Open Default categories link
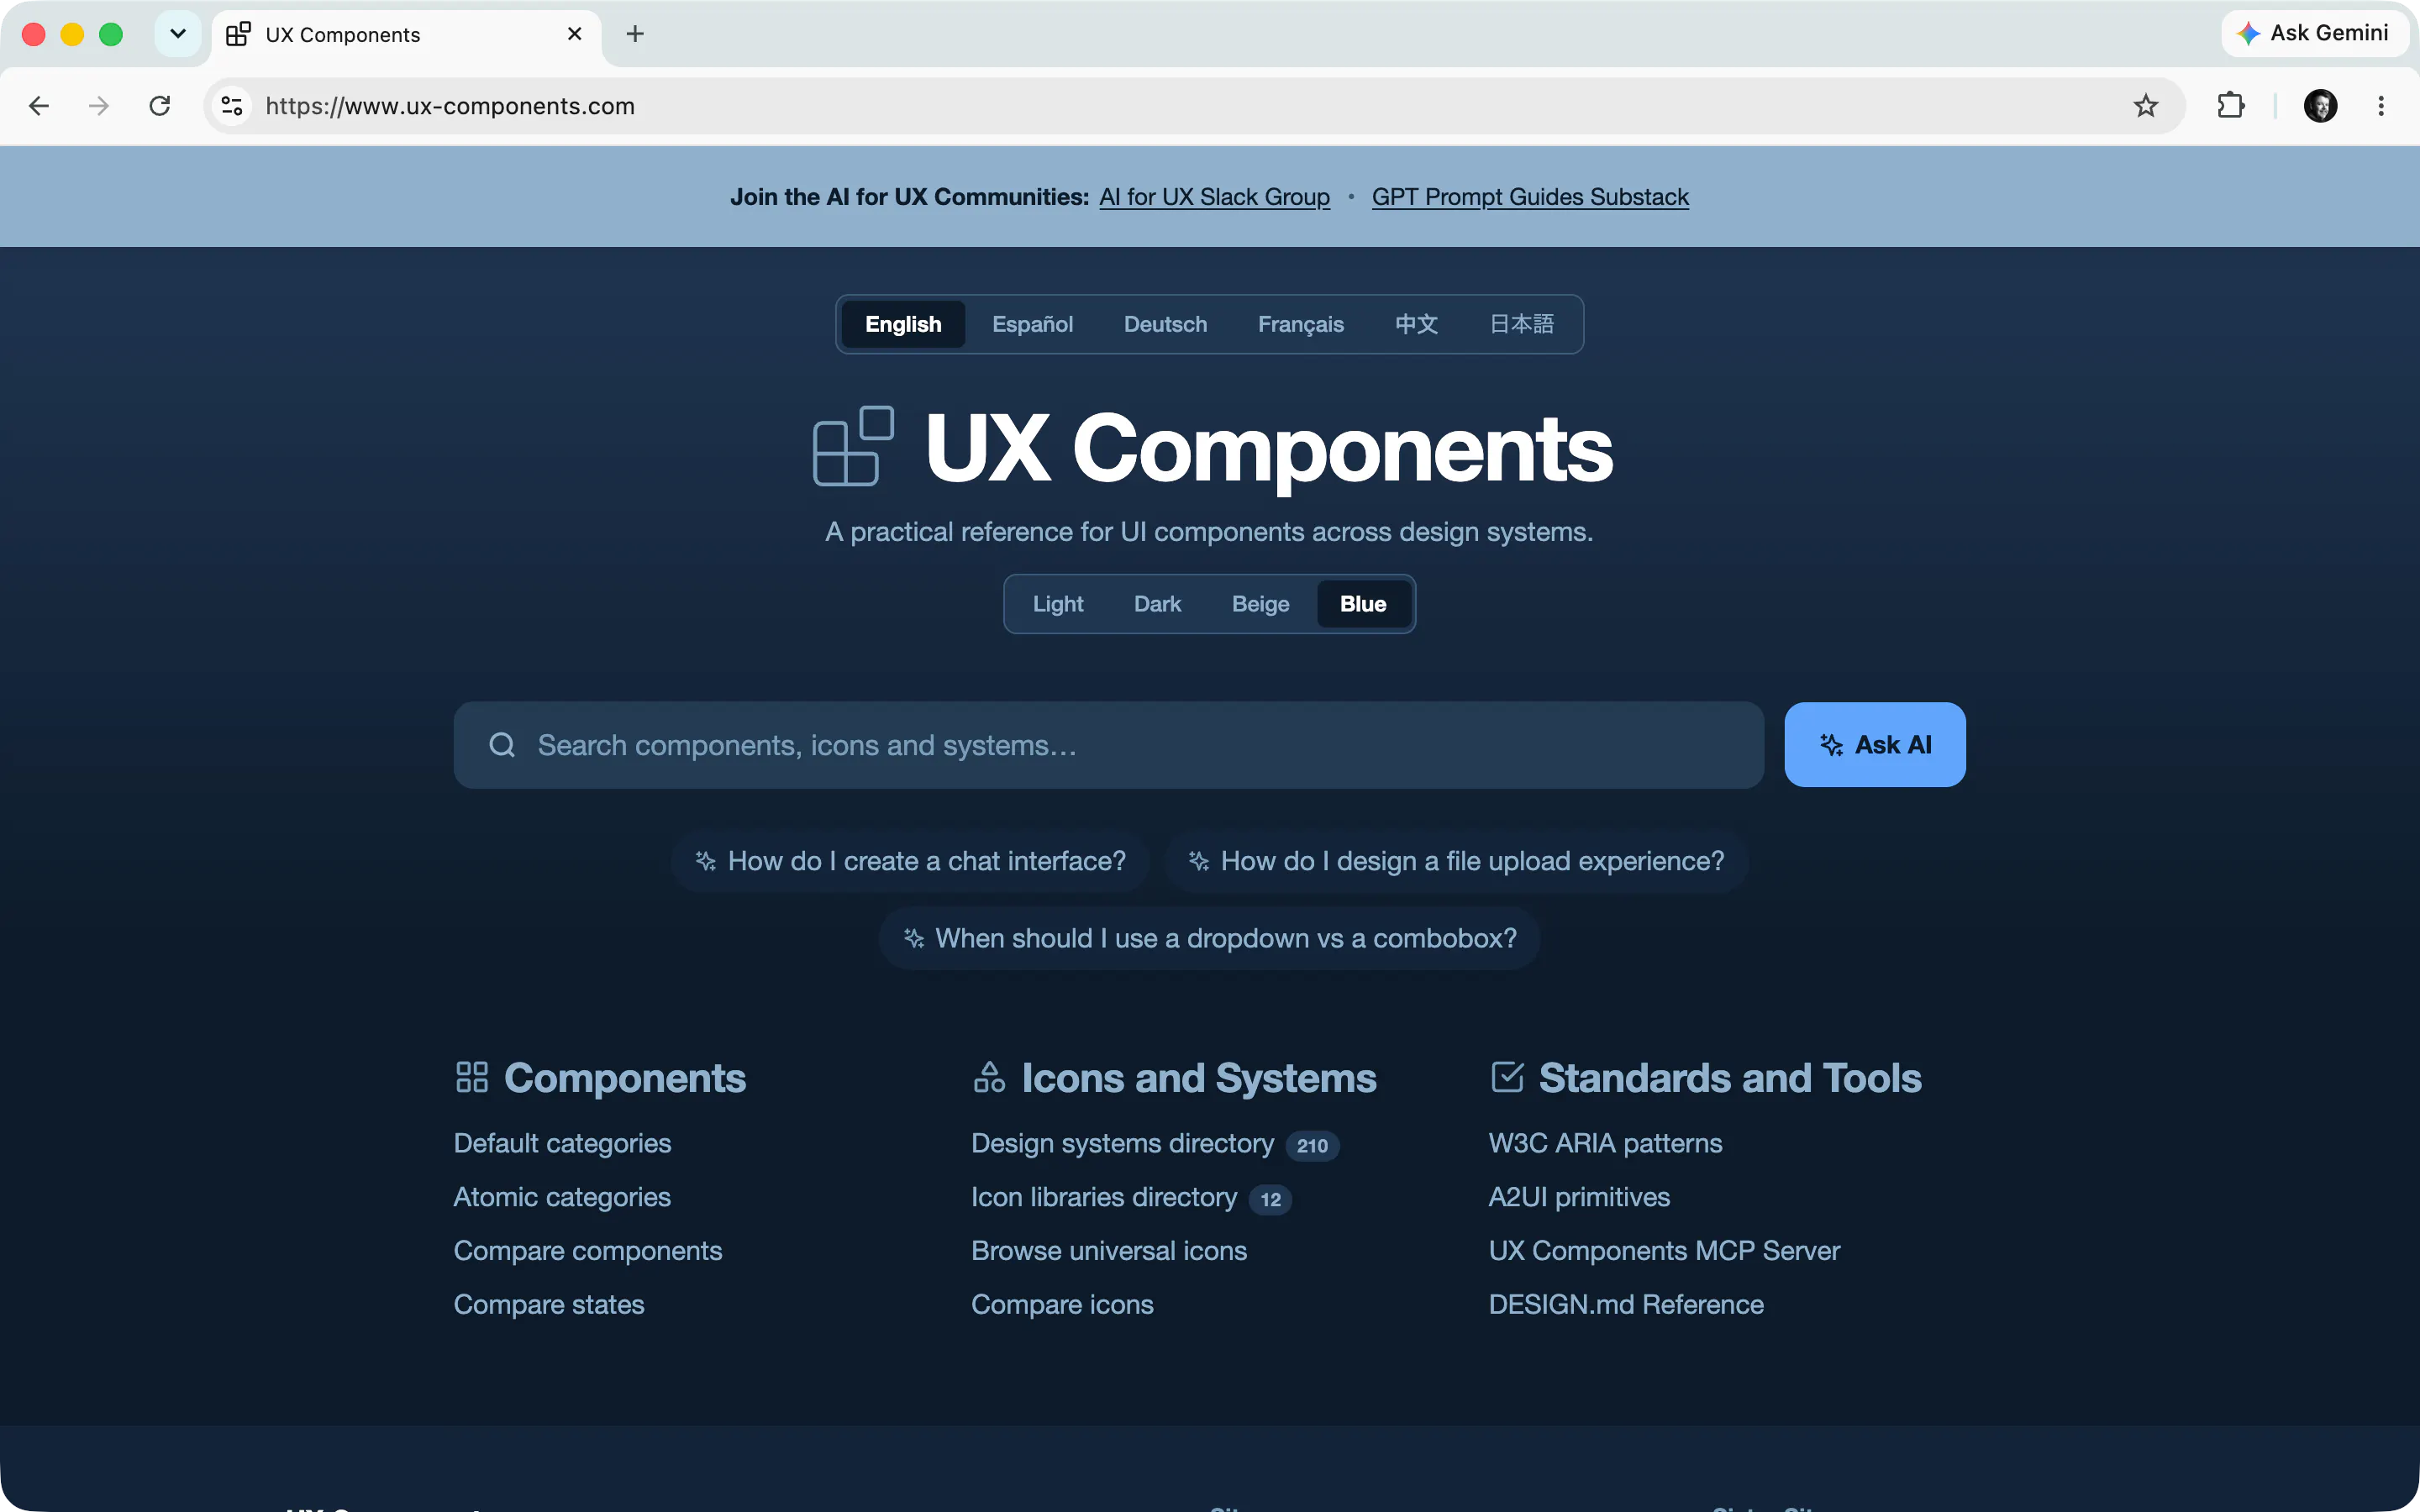Image resolution: width=2420 pixels, height=1512 pixels. 562,1143
